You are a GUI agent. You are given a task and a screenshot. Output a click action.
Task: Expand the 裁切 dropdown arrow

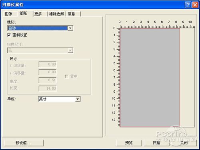pyautogui.click(x=70, y=28)
